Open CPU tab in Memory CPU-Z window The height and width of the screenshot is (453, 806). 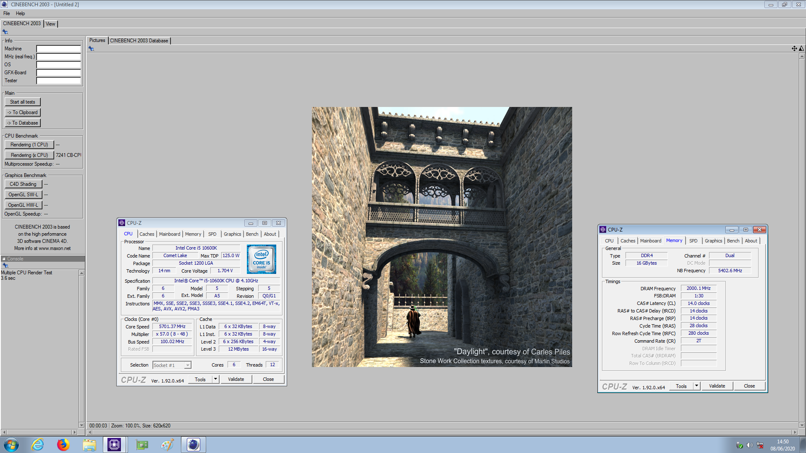[x=609, y=241]
